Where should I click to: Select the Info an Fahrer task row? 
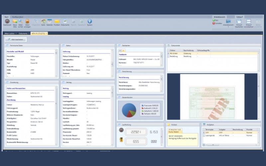pos(230,135)
